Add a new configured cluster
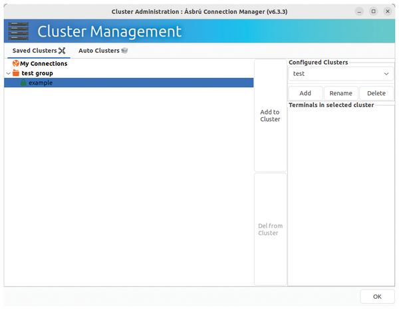Viewport: 399px width, 310px height. [x=305, y=93]
